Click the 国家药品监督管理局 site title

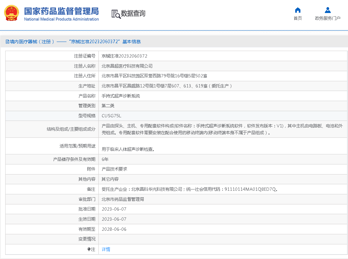pos(61,11)
